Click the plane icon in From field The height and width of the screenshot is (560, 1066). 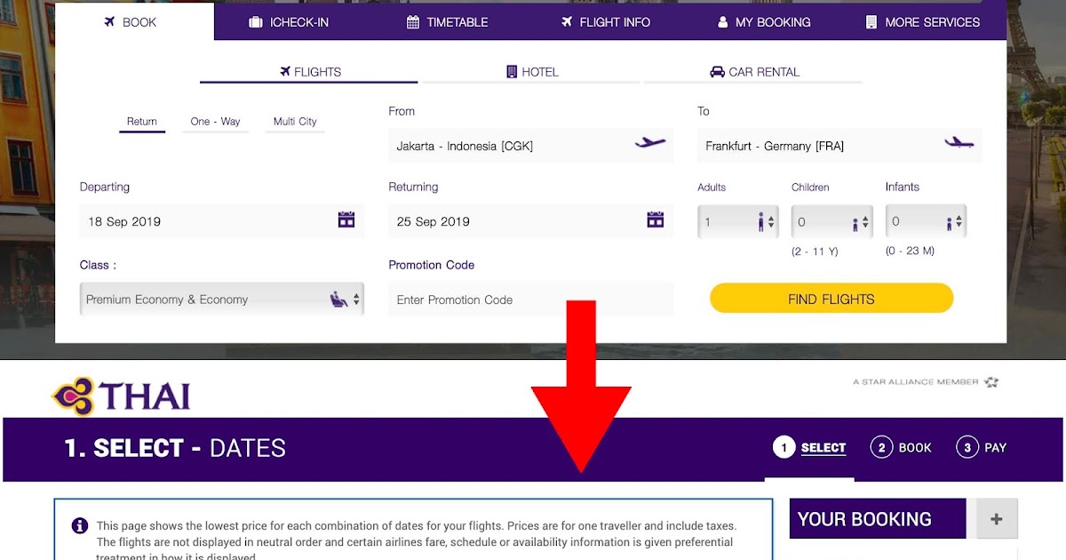[x=650, y=142]
